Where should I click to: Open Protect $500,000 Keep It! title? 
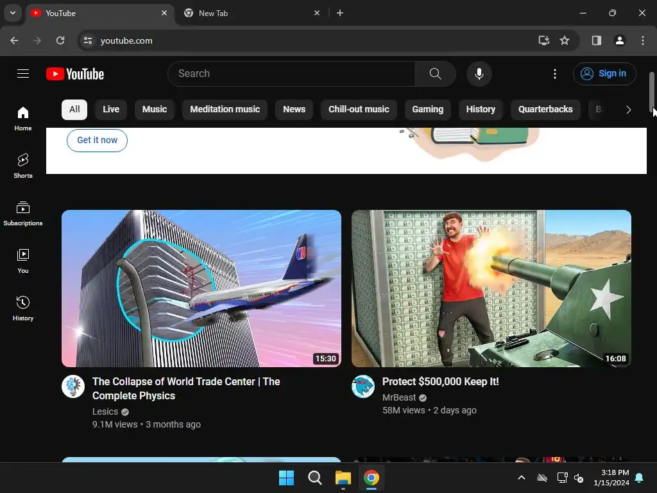point(440,381)
